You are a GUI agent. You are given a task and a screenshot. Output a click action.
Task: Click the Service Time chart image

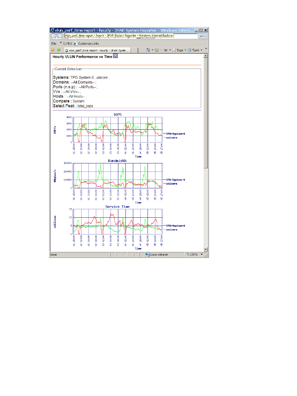(120, 228)
